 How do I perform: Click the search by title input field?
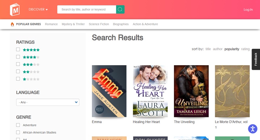(x=86, y=9)
